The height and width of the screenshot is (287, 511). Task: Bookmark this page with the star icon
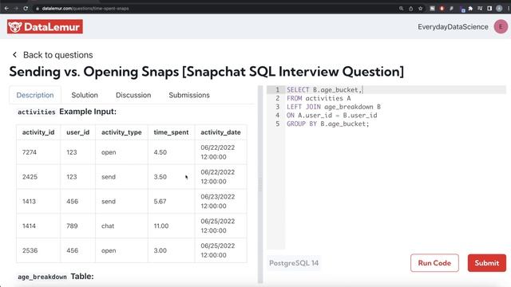click(421, 9)
